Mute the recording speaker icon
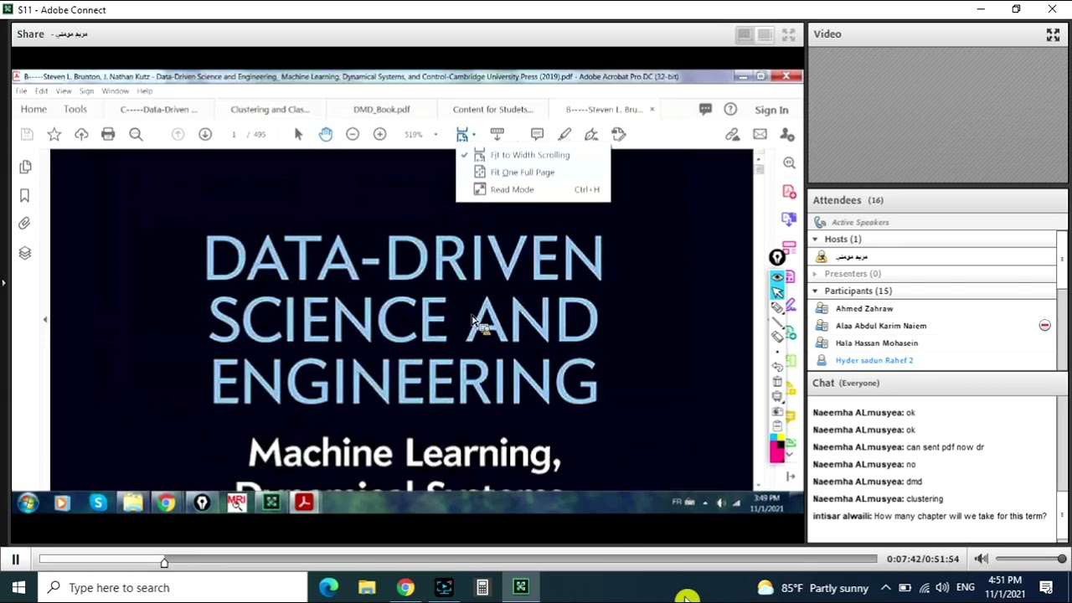The height and width of the screenshot is (603, 1072). coord(982,559)
